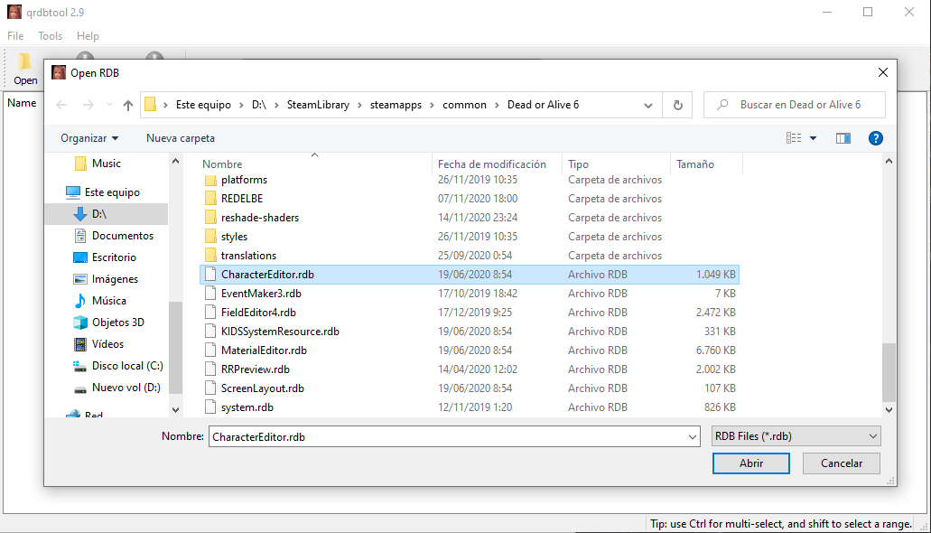Select CharacterEditor.rdb file
The height and width of the screenshot is (533, 931).
click(469, 275)
